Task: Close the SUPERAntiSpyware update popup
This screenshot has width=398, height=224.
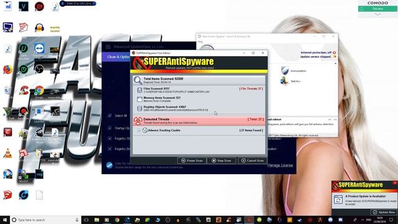Action: pos(395,183)
